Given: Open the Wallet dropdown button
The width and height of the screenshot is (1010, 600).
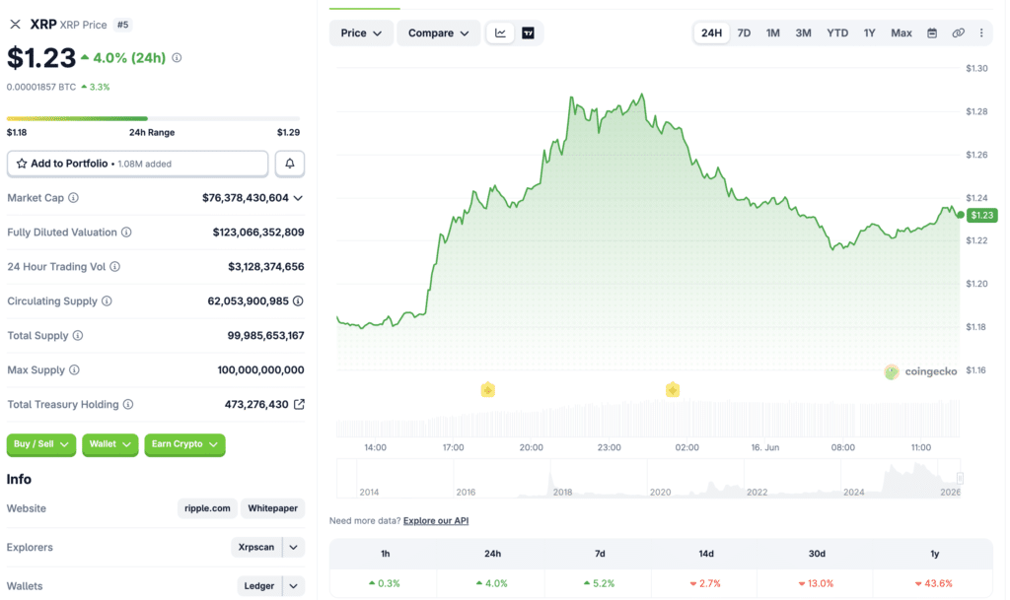Looking at the screenshot, I should (110, 444).
